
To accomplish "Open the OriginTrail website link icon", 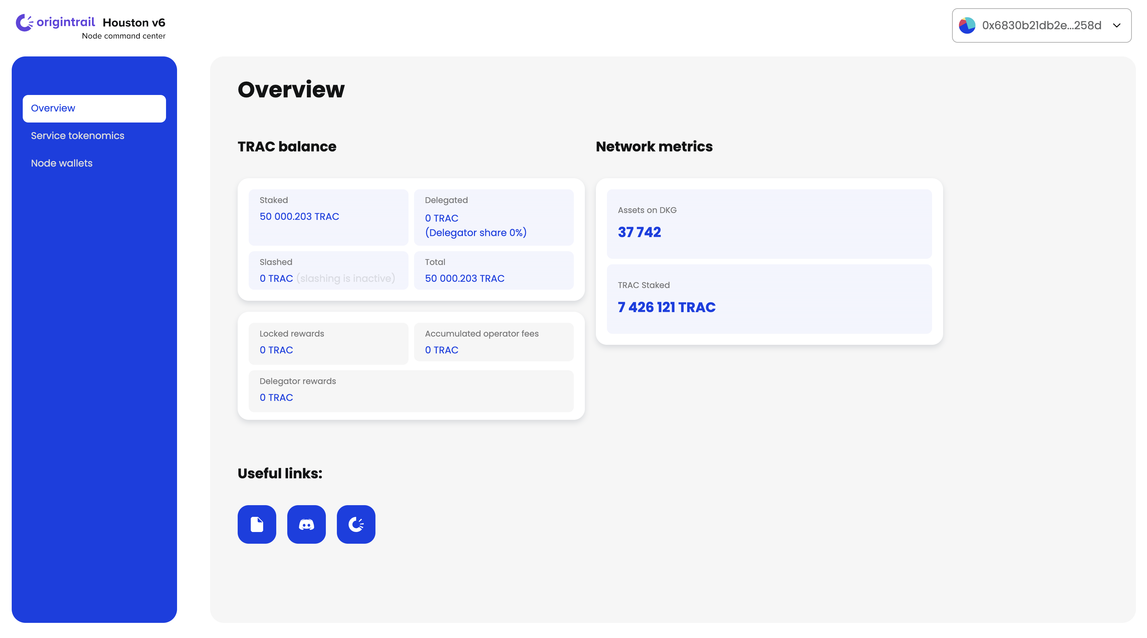I will (x=356, y=524).
